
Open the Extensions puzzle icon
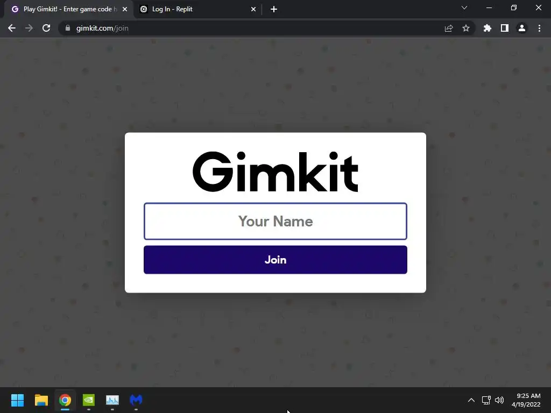click(x=488, y=28)
